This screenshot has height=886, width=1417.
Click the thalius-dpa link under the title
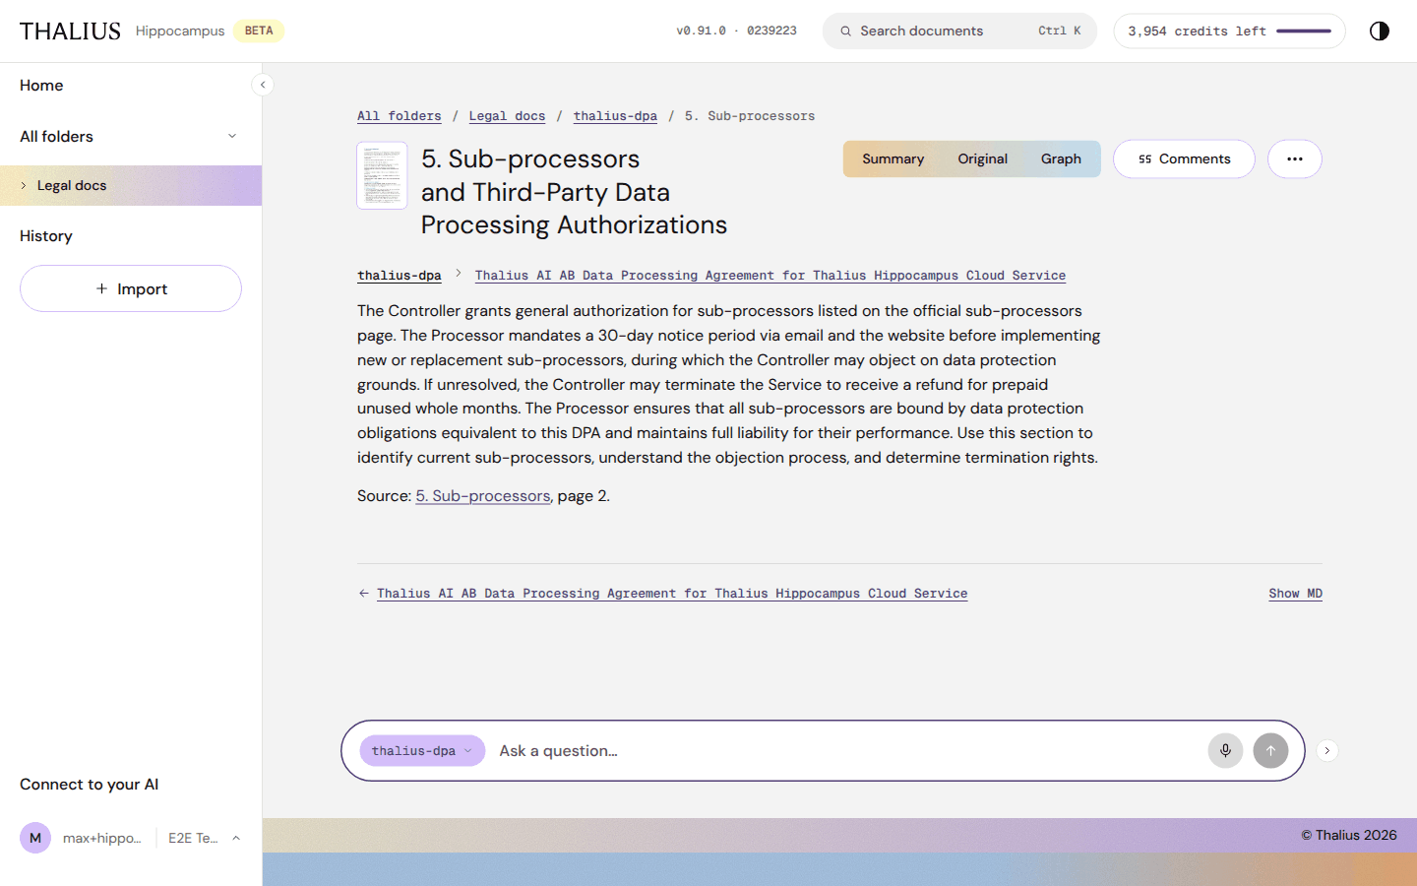(x=400, y=276)
